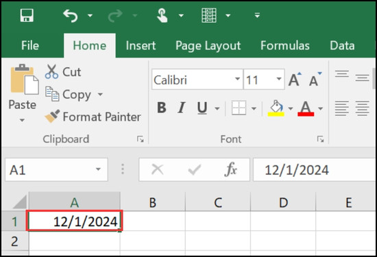This screenshot has width=377, height=257.
Task: Go to the Formulas tab
Action: click(285, 45)
